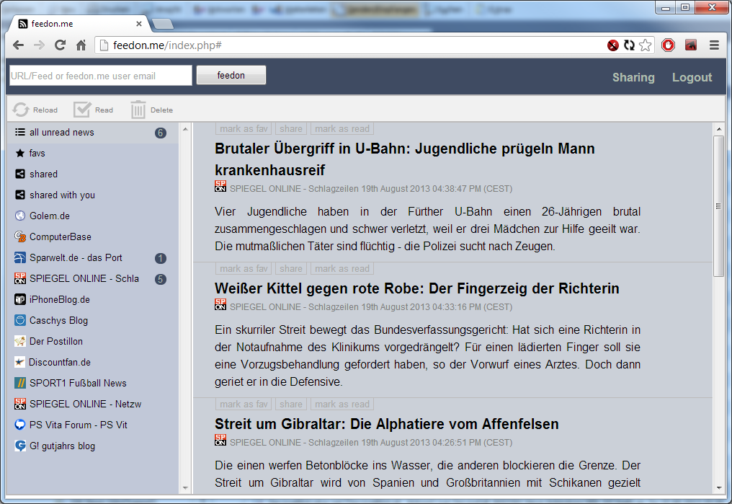The image size is (732, 504).
Task: Mark the Gibraltar article as read
Action: point(342,404)
